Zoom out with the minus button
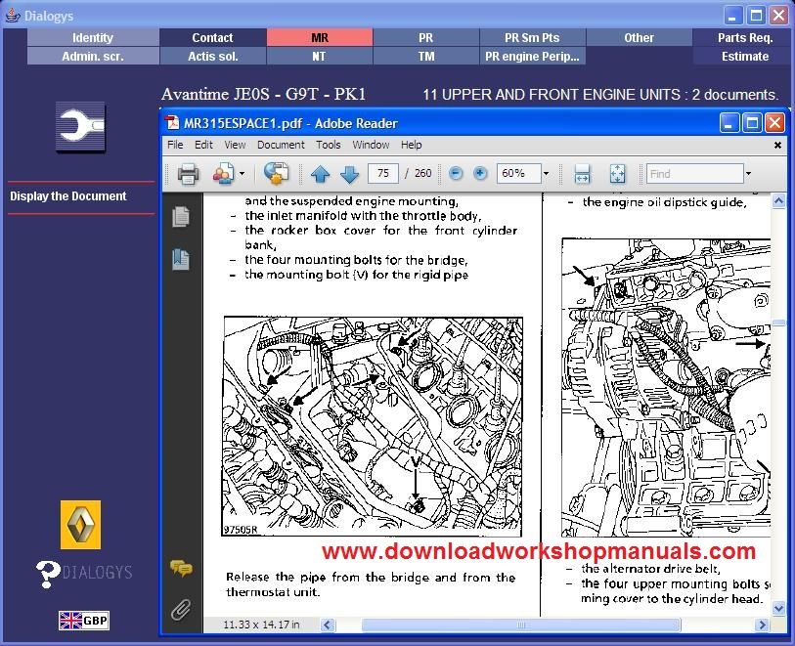795x646 pixels. pyautogui.click(x=456, y=173)
